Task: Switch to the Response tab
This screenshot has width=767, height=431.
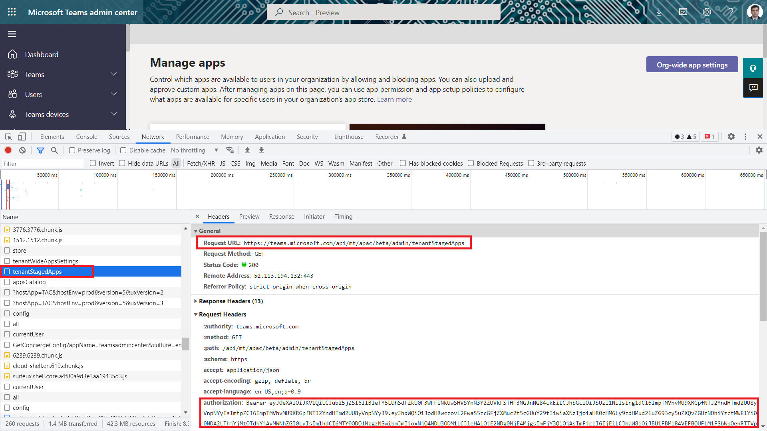Action: coord(281,216)
